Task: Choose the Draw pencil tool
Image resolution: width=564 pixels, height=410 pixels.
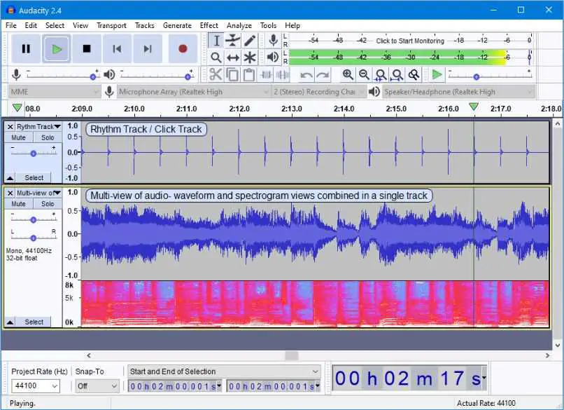Action: 250,41
